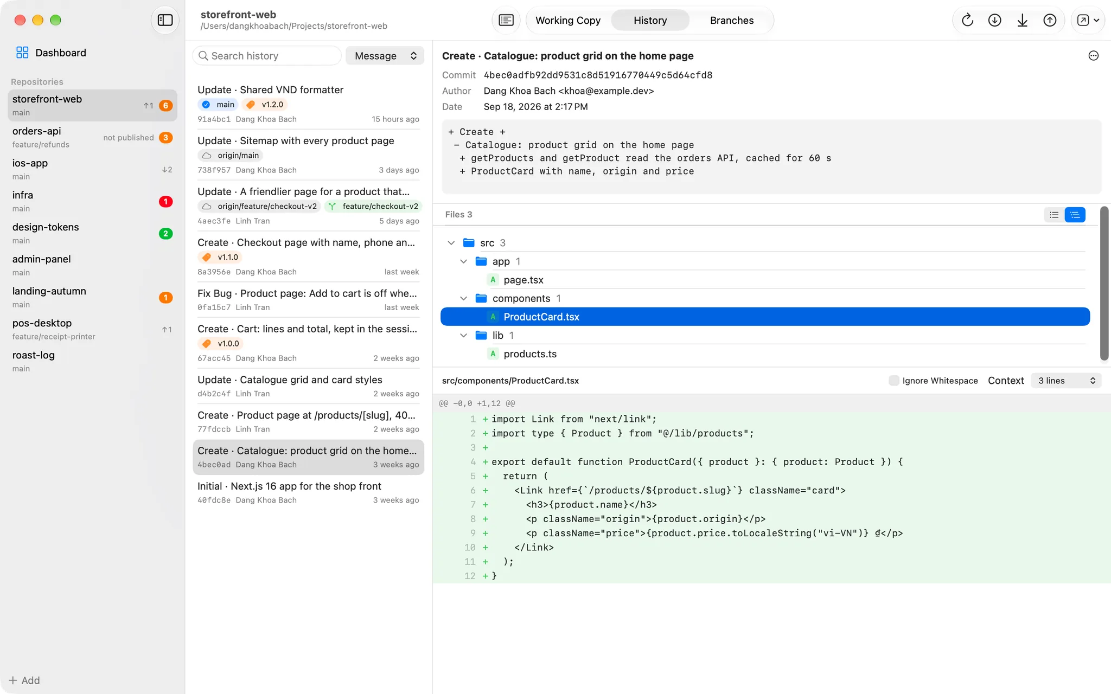Click the v1.1.0 tag badge
This screenshot has height=694, width=1111.
[x=220, y=258]
